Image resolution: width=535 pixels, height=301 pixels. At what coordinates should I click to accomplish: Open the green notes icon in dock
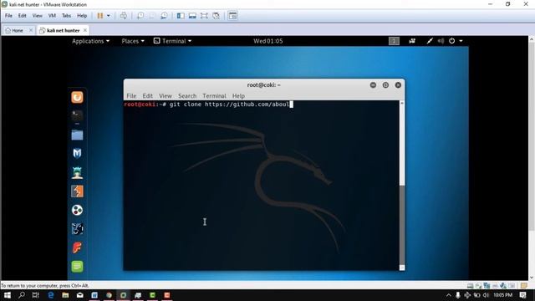pos(77,266)
